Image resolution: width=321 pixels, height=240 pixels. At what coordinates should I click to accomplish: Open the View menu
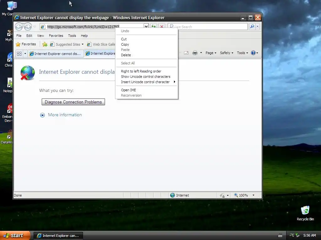coord(40,36)
